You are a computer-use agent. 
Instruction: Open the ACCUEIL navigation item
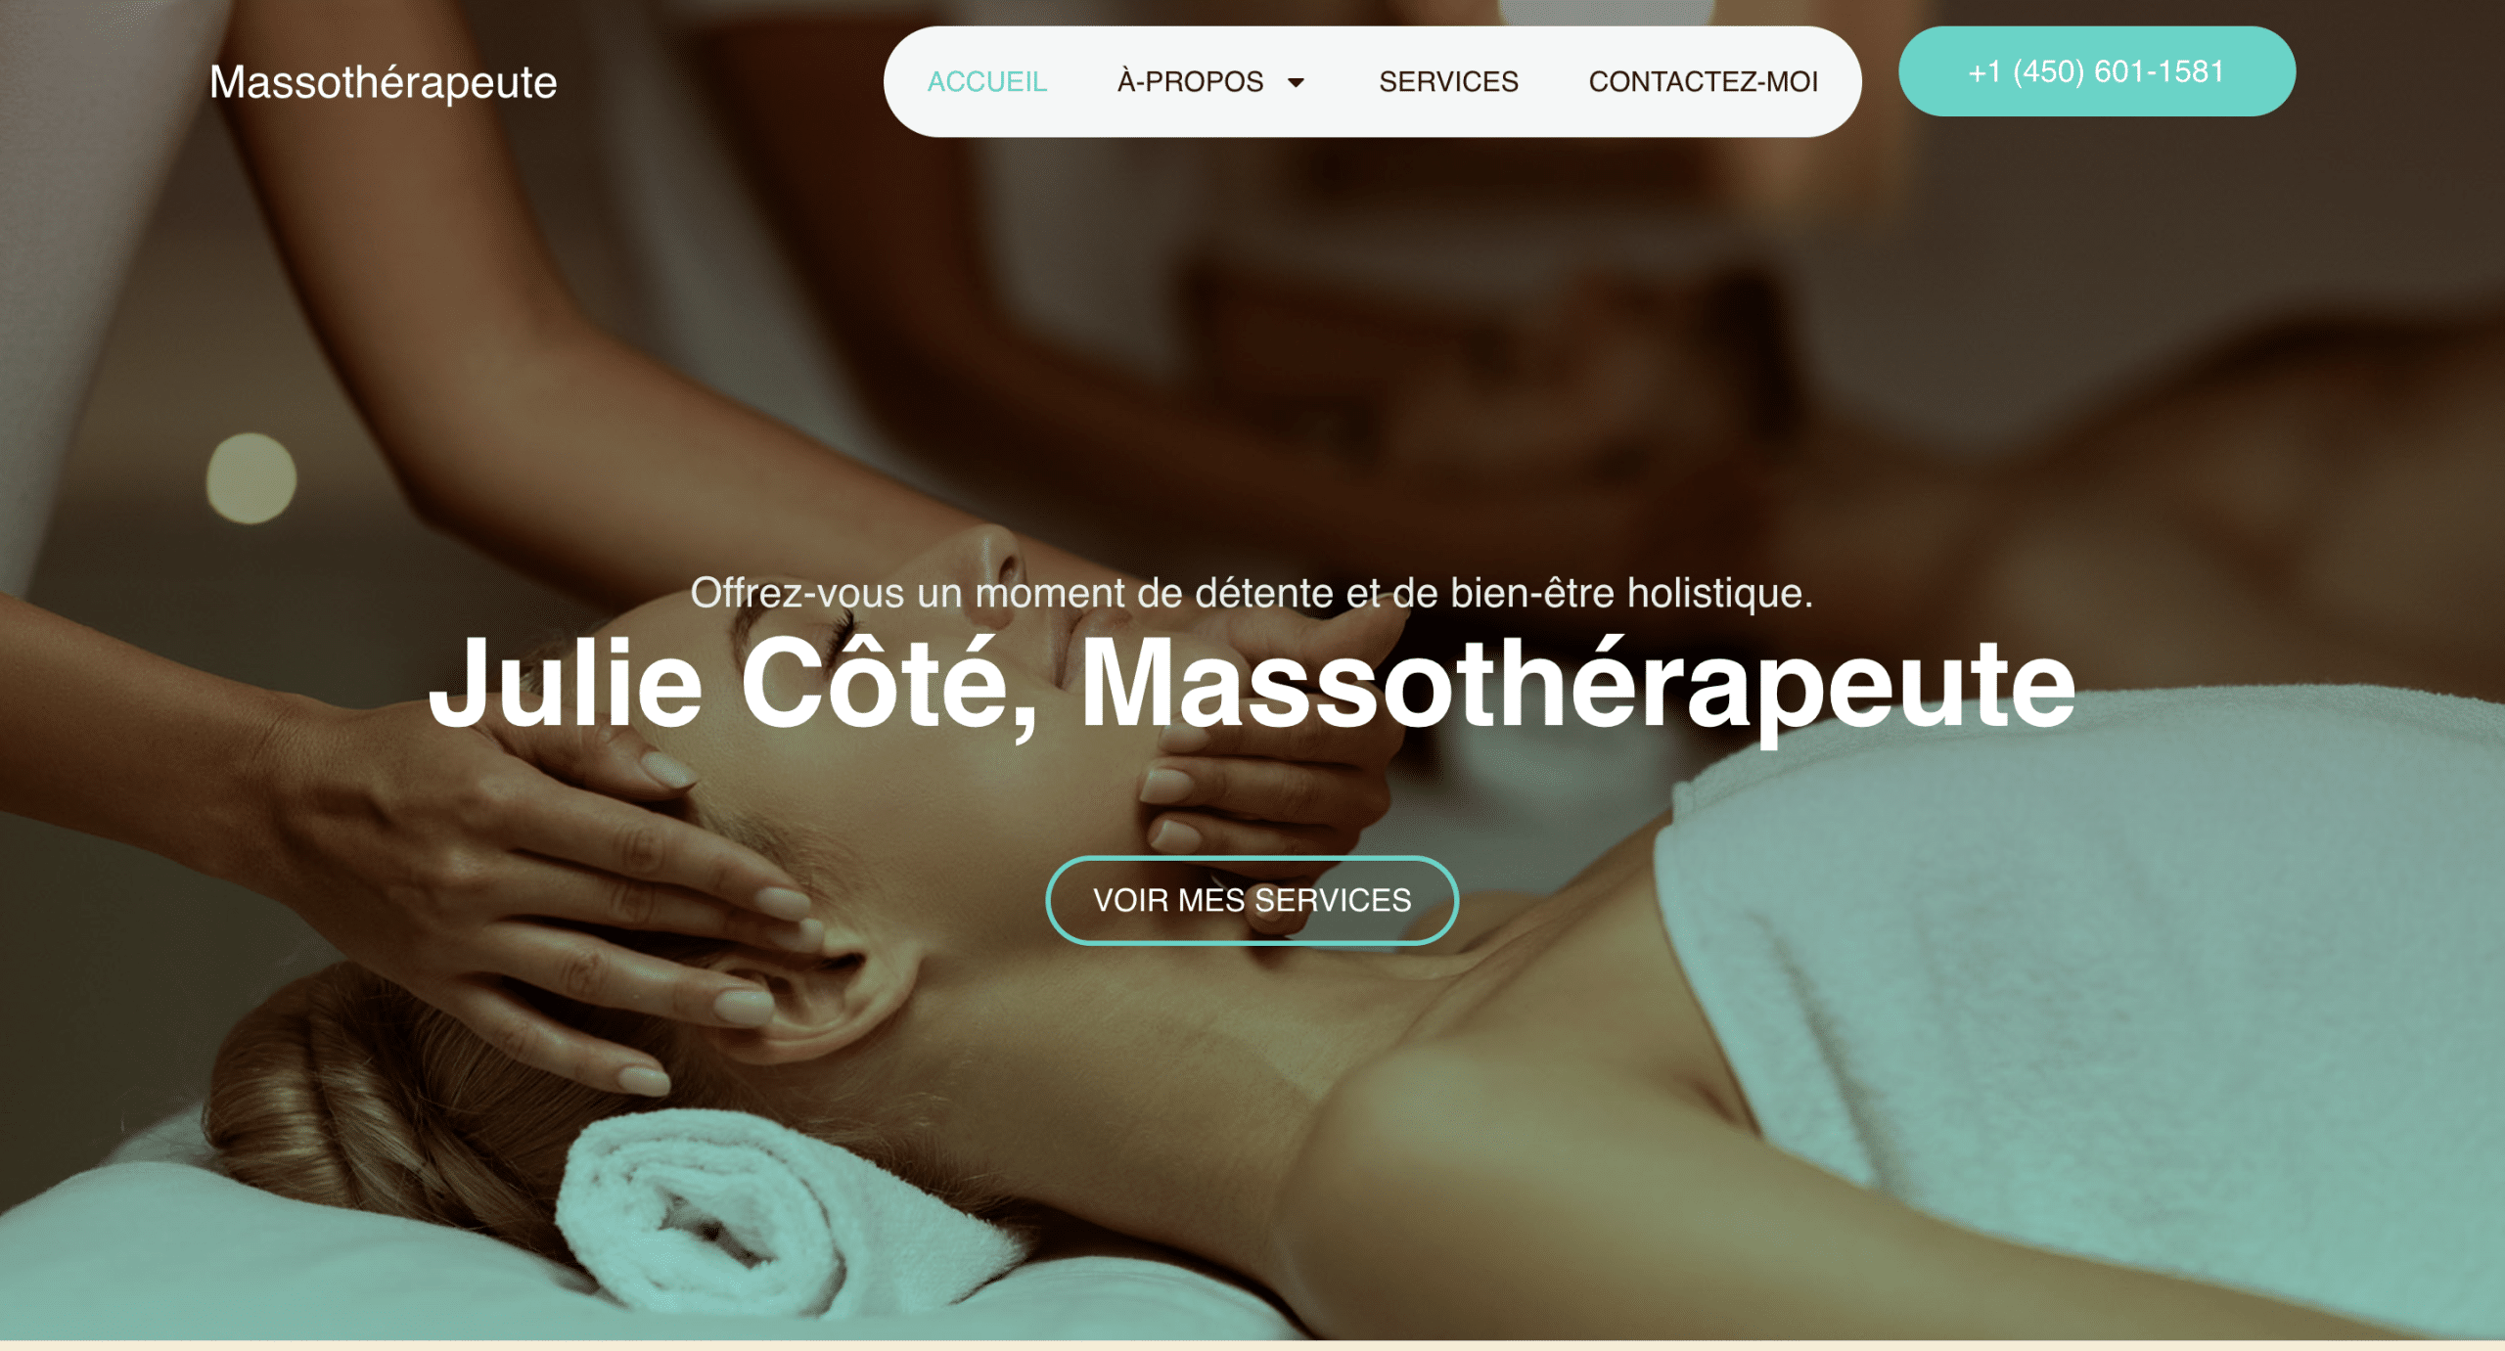[x=987, y=81]
